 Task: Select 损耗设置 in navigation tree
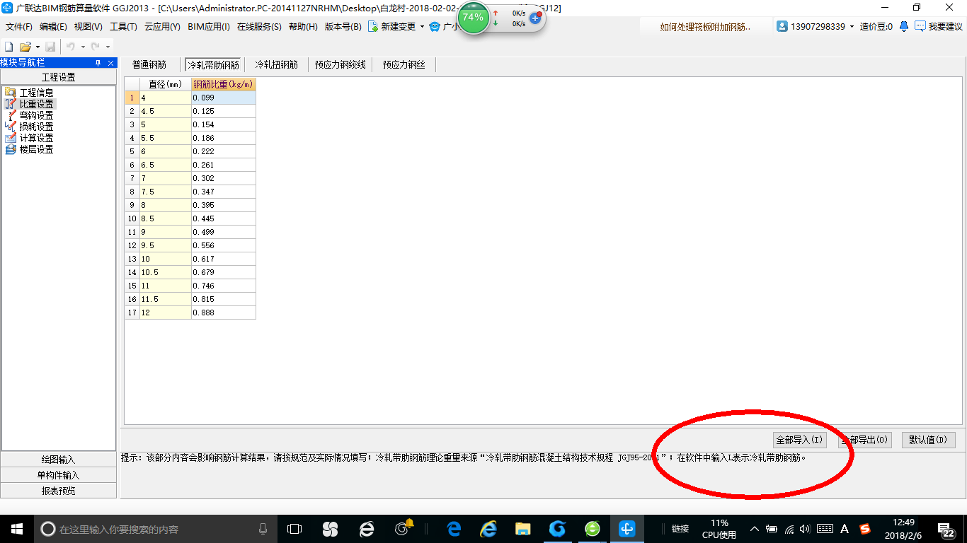[x=36, y=127]
